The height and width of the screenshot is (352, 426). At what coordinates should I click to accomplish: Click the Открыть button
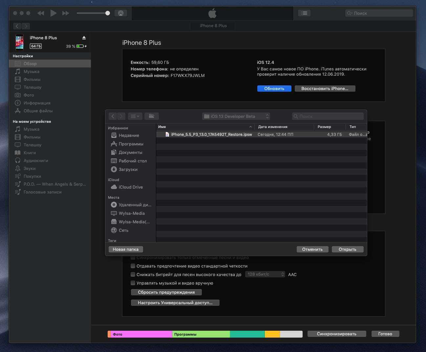pyautogui.click(x=347, y=249)
